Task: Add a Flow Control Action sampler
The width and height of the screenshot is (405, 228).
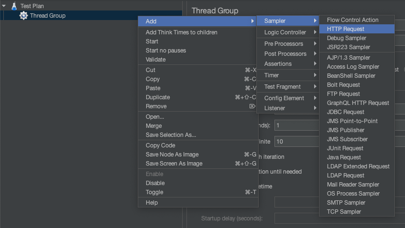Action: pyautogui.click(x=357, y=20)
